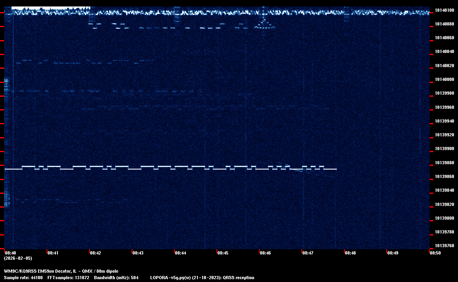Click the 08:43 time axis label
The image size is (458, 282).
click(138, 253)
